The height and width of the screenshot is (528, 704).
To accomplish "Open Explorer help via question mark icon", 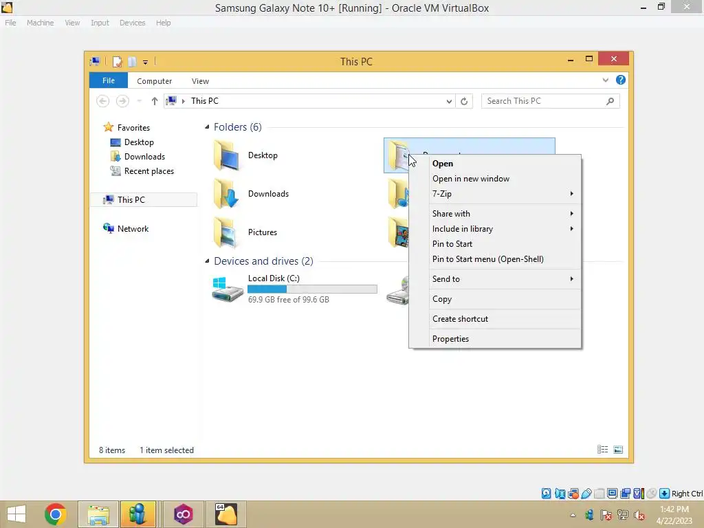I will pyautogui.click(x=621, y=80).
